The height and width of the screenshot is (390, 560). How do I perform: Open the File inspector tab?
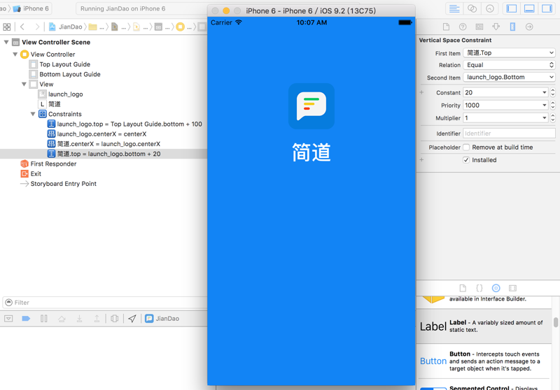point(446,27)
